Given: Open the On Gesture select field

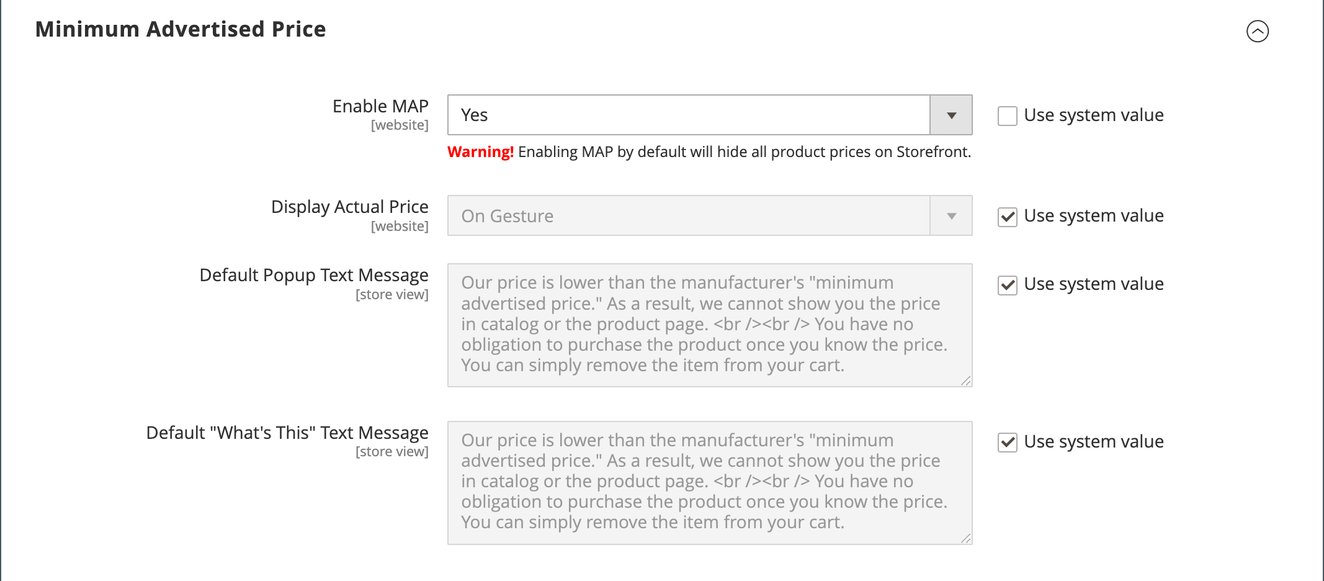Looking at the screenshot, I should tap(710, 215).
